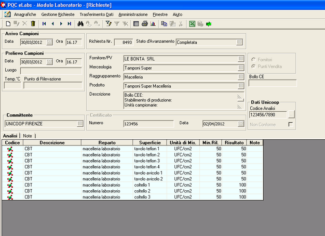Export data with the Excel icon
The image size is (325, 236).
(x=192, y=24)
